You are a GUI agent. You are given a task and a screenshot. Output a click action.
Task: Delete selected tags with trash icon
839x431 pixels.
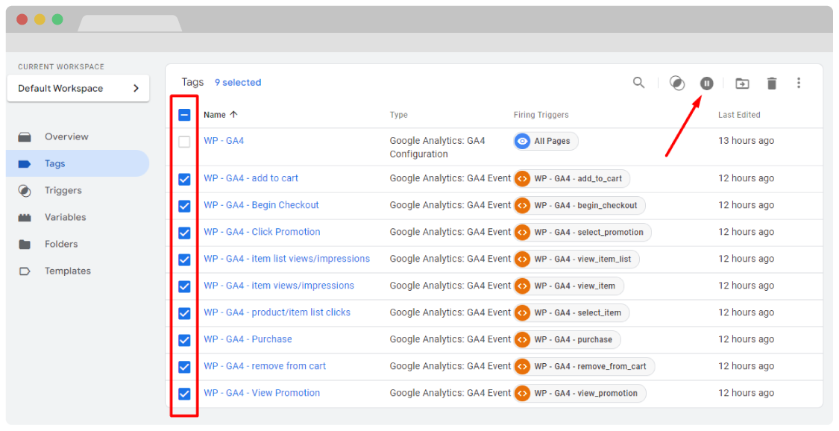click(772, 84)
